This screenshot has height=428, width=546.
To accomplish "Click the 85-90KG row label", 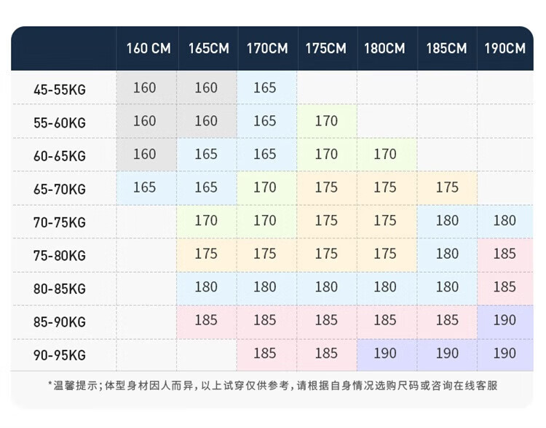I will pyautogui.click(x=60, y=322).
